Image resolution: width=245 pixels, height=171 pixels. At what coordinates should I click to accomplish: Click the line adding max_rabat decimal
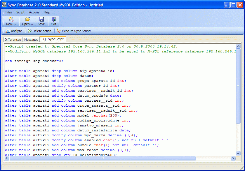pos(68,150)
